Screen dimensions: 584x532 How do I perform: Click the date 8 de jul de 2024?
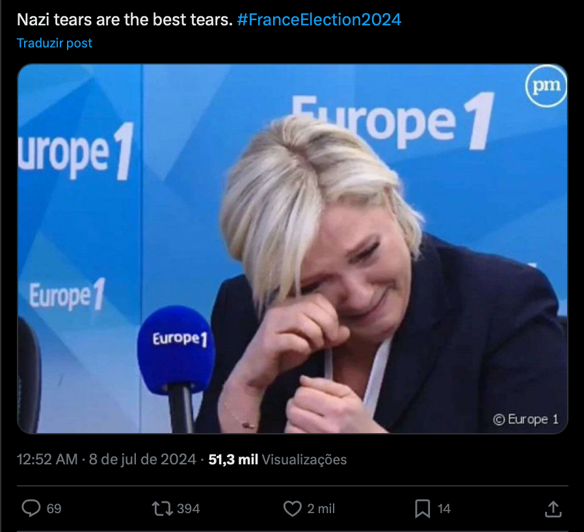pyautogui.click(x=142, y=459)
